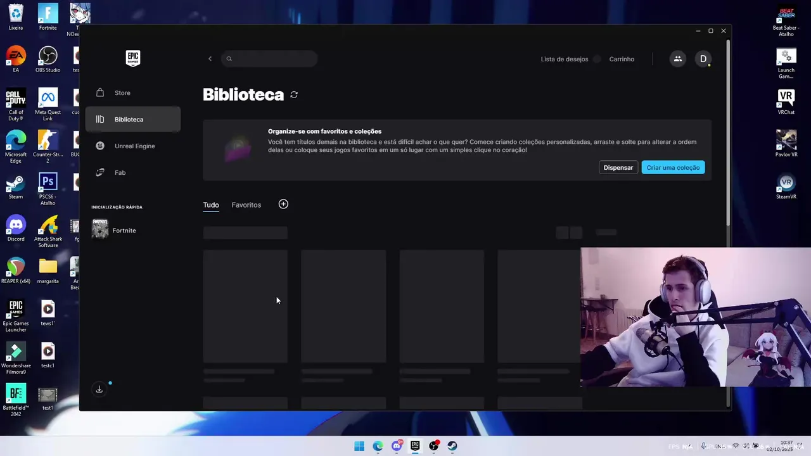
Task: Focus the launcher search field
Action: coord(269,59)
